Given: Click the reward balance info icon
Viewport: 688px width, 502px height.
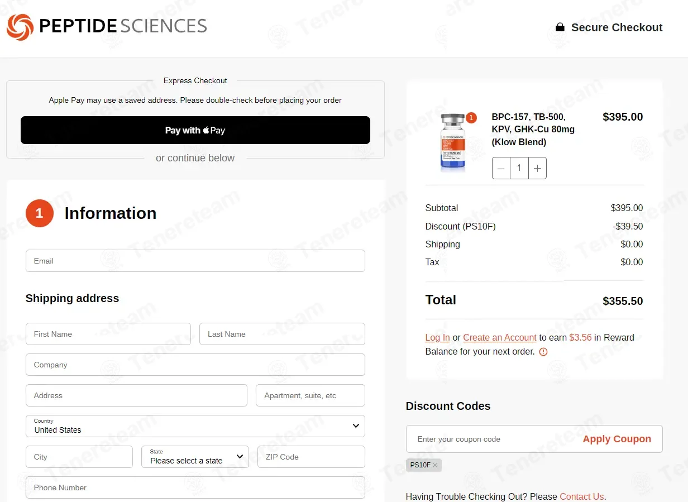Looking at the screenshot, I should tap(543, 352).
